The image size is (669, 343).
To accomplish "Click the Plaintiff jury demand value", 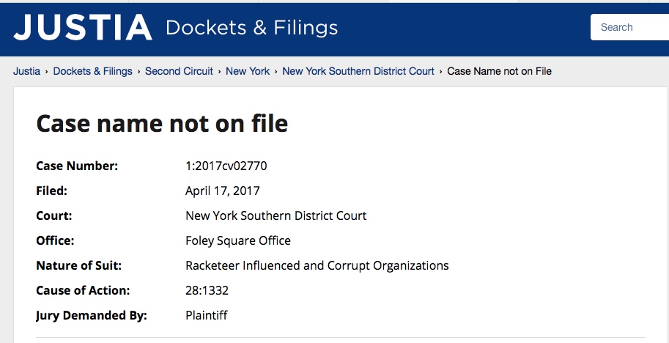I will (207, 315).
